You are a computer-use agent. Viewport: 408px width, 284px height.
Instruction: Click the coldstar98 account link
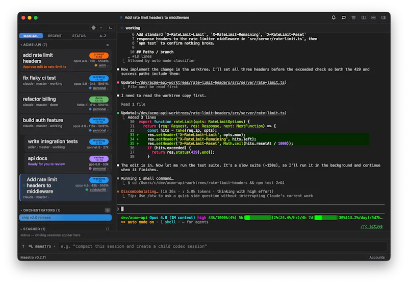[98, 190]
